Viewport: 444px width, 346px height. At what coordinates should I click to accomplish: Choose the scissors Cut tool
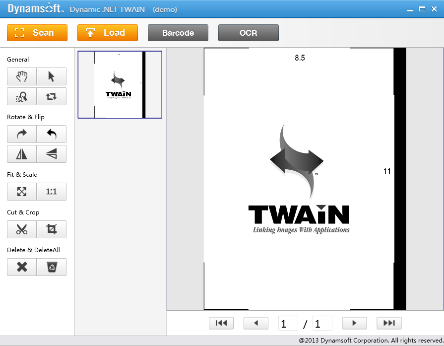(22, 229)
